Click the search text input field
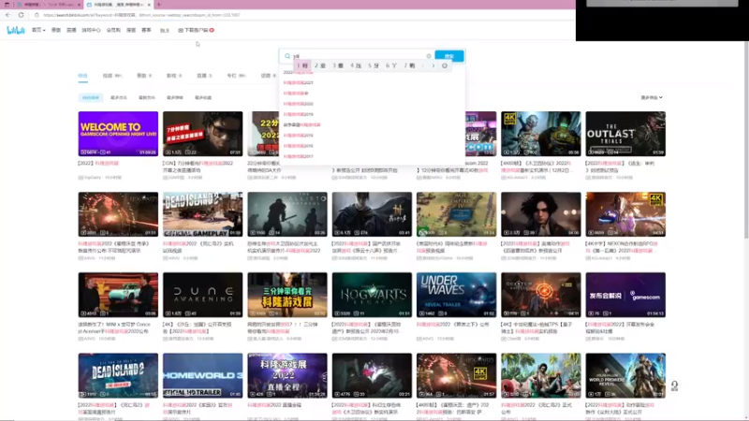 click(359, 56)
